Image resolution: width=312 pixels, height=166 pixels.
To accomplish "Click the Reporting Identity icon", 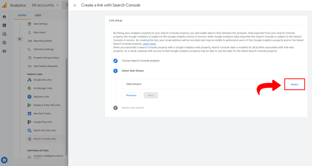I will pos(30,41).
